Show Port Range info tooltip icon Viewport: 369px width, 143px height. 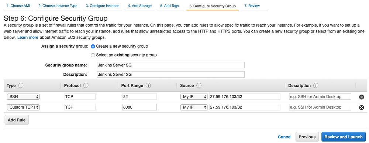click(148, 85)
